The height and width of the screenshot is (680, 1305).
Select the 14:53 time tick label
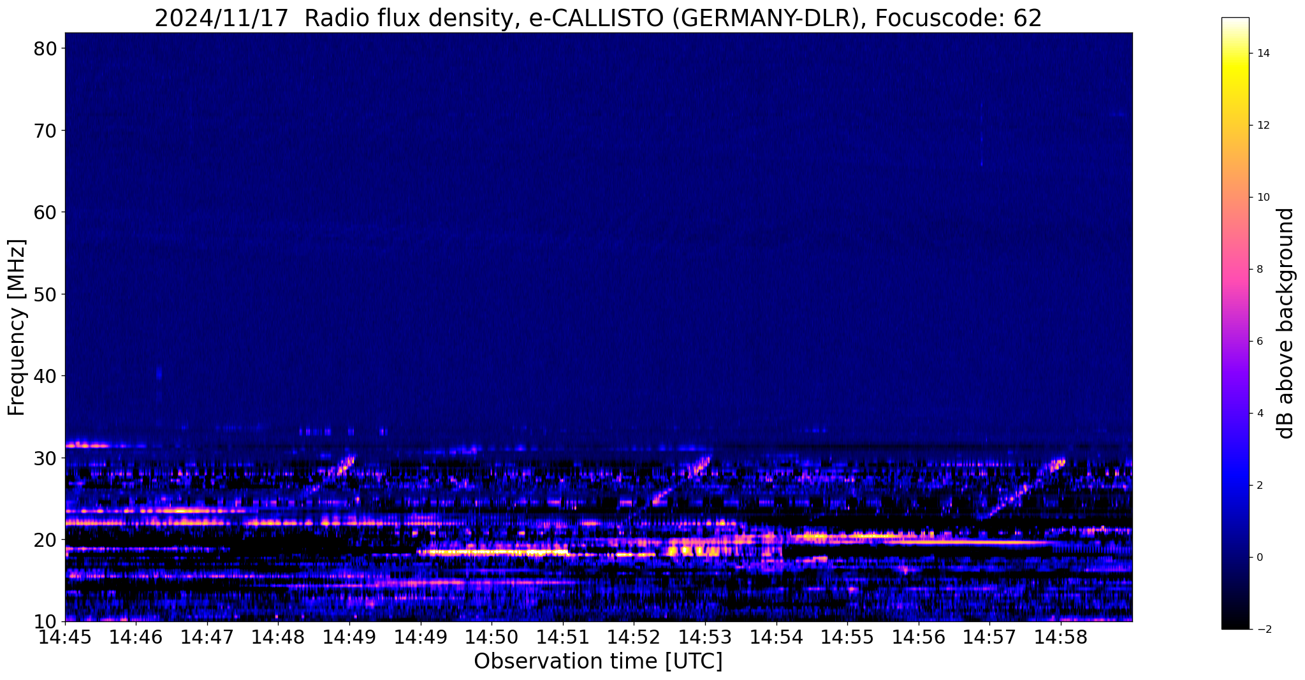[705, 637]
